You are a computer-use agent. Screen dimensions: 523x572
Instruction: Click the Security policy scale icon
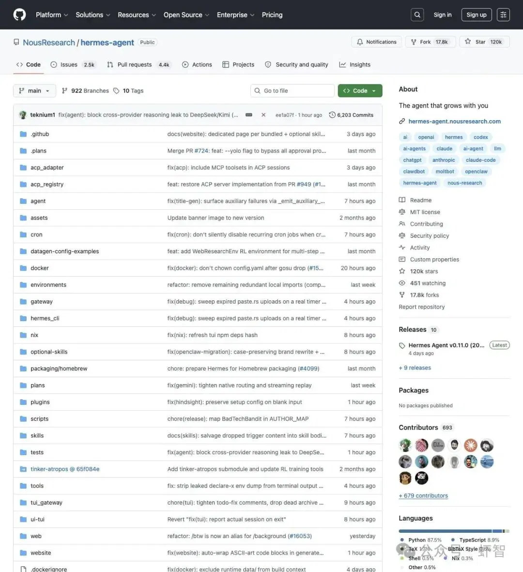402,236
